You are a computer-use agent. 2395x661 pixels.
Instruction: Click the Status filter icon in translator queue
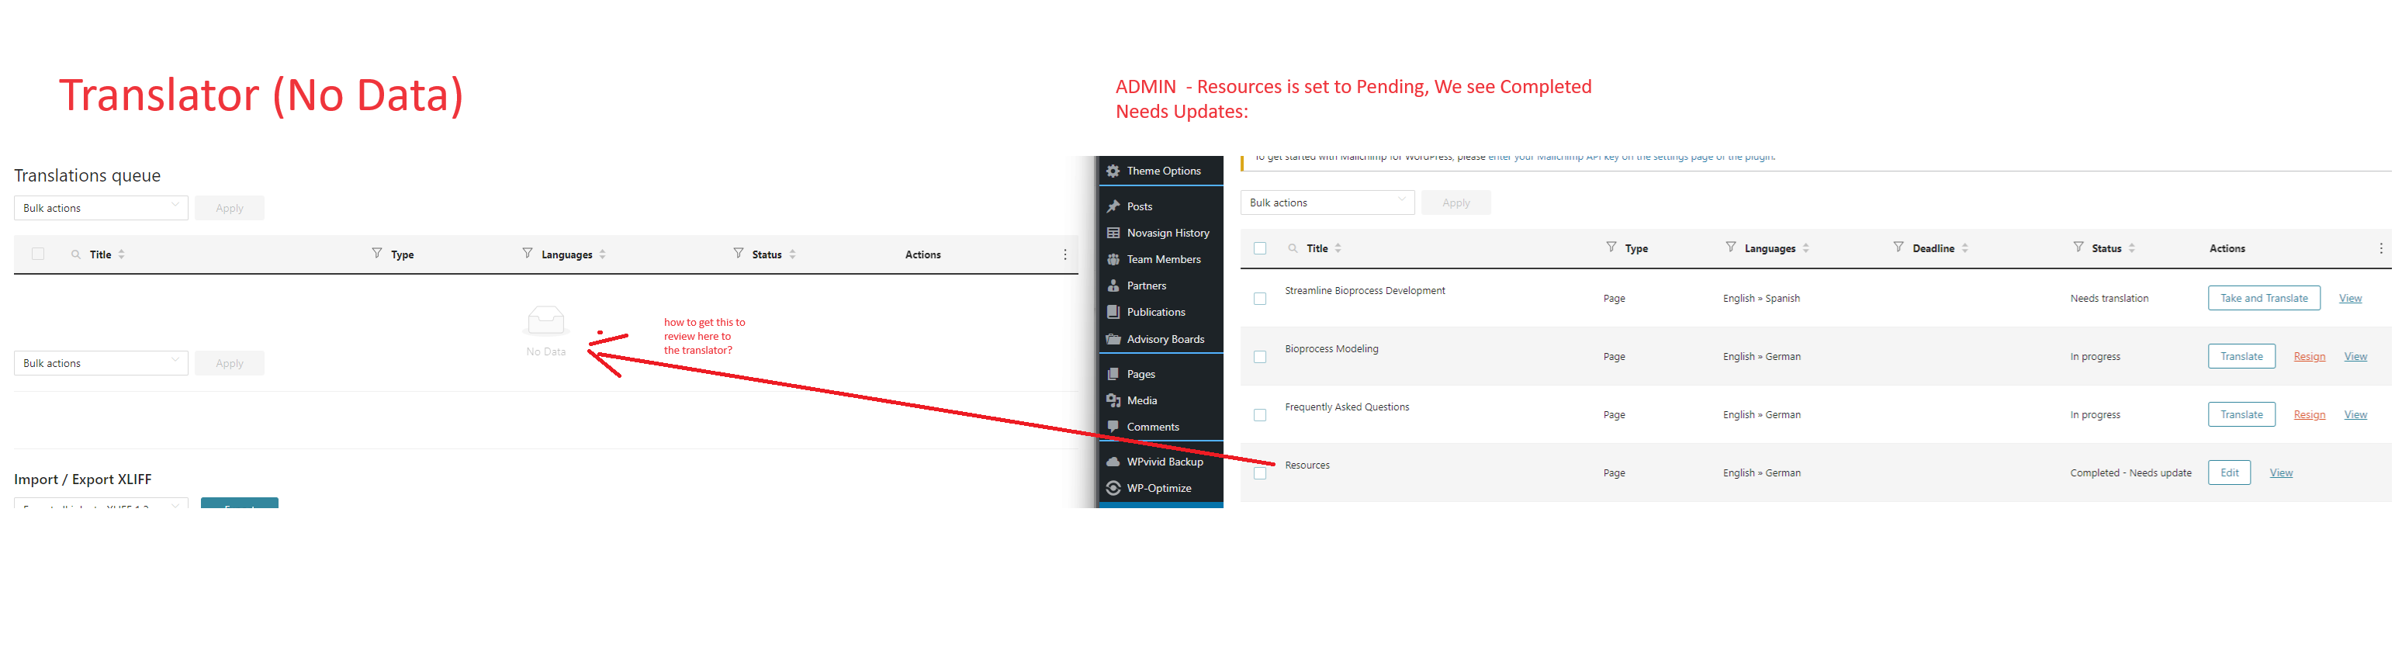[739, 254]
